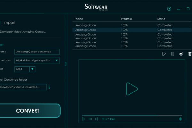
Task: Click the Amazing Garce converted name field
Action: [37, 52]
